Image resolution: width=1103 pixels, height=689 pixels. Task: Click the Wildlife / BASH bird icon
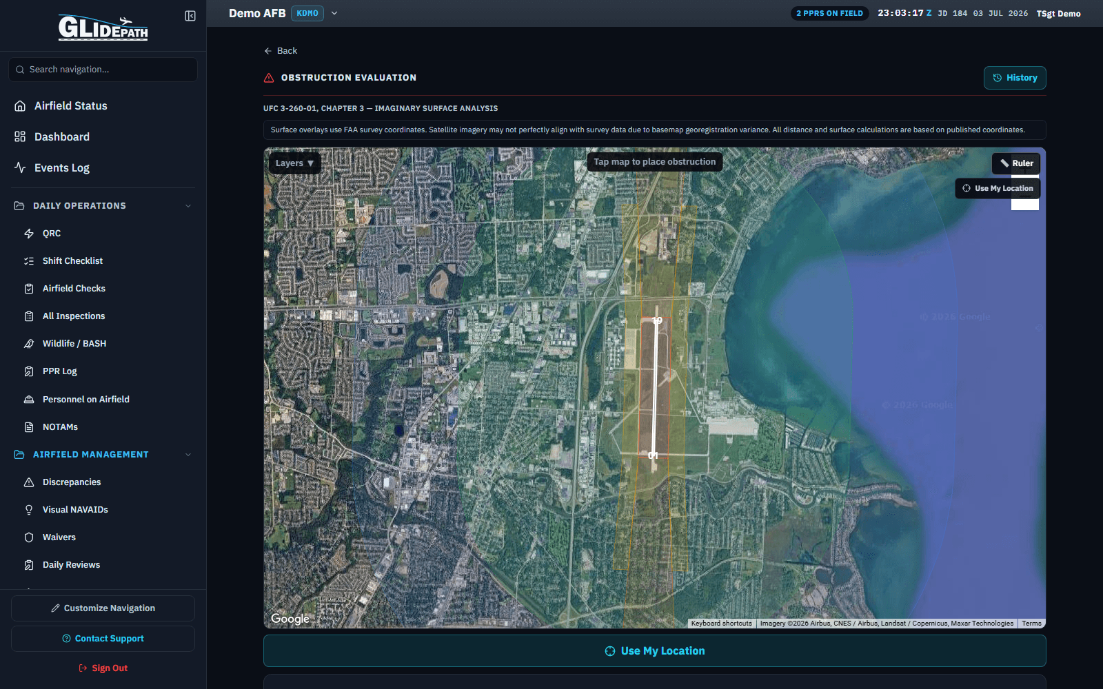pyautogui.click(x=29, y=344)
